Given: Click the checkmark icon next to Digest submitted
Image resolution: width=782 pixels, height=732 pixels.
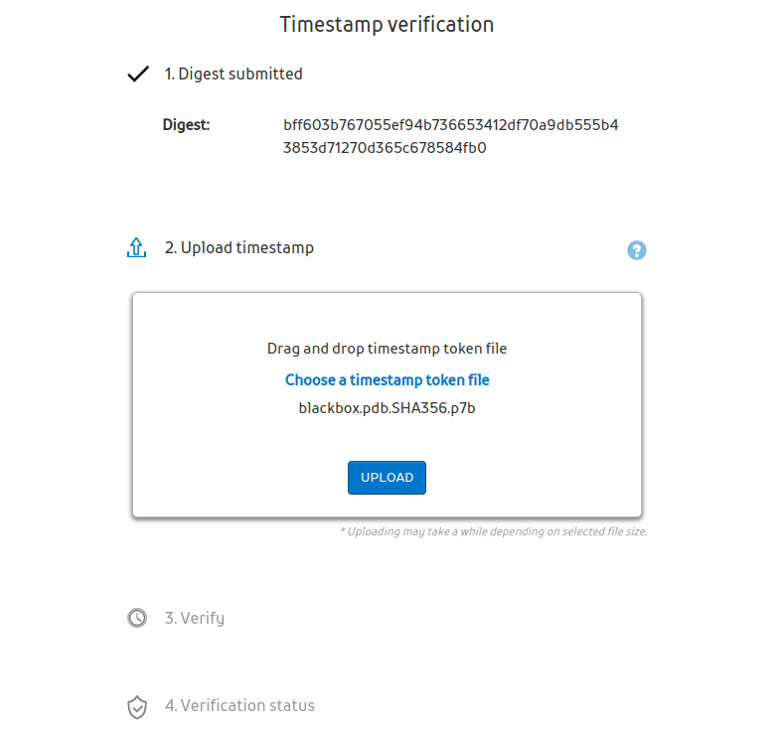Looking at the screenshot, I should (x=138, y=74).
